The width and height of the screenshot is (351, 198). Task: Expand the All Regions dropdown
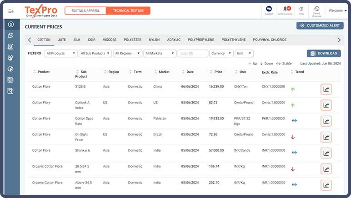click(x=127, y=54)
